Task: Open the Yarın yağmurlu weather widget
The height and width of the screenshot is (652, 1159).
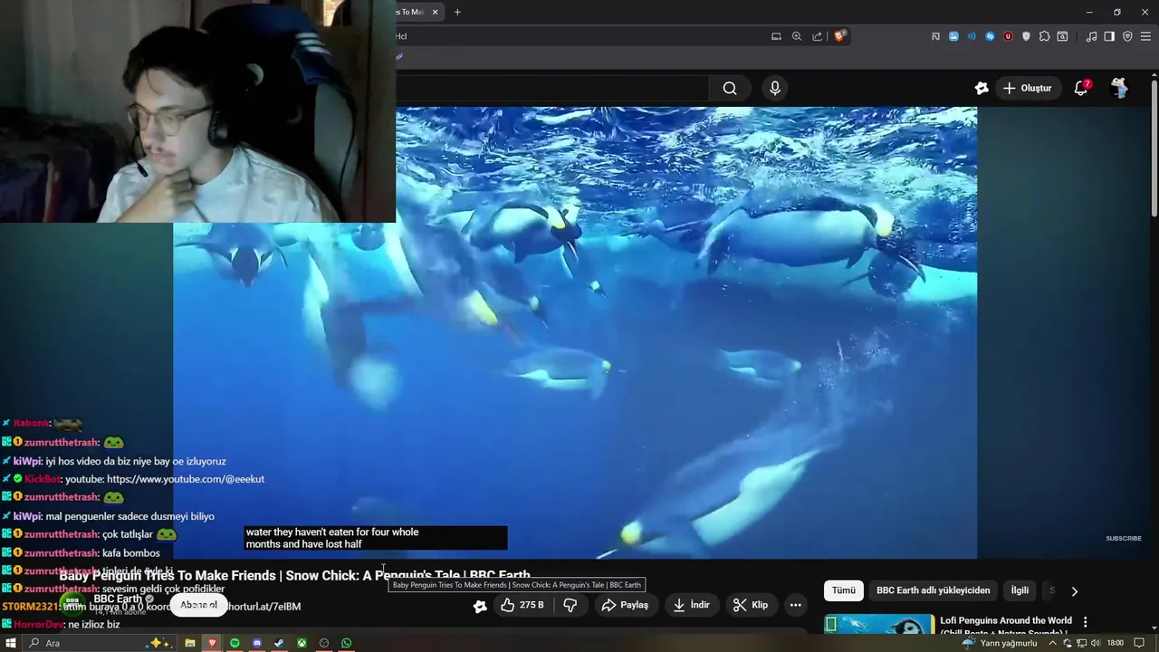Action: [1001, 643]
